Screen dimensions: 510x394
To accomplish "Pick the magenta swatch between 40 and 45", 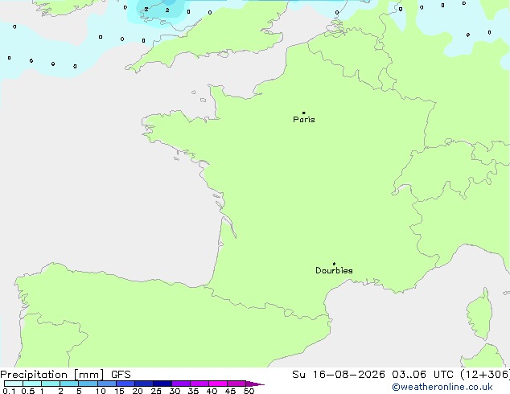I will click(x=218, y=384).
